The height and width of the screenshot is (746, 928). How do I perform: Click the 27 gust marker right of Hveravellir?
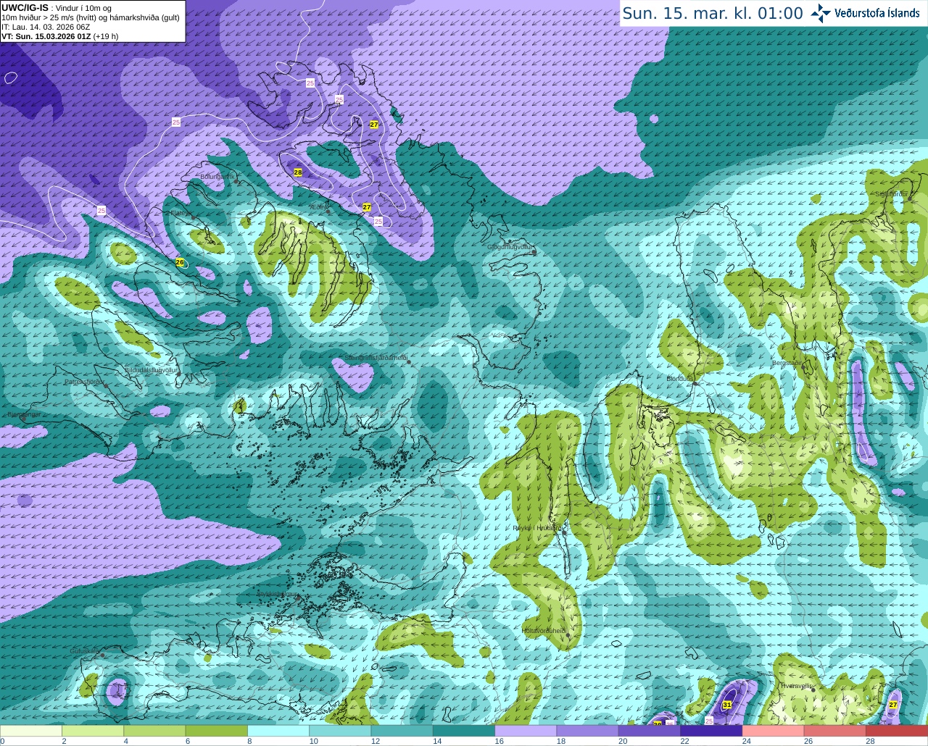pyautogui.click(x=893, y=705)
